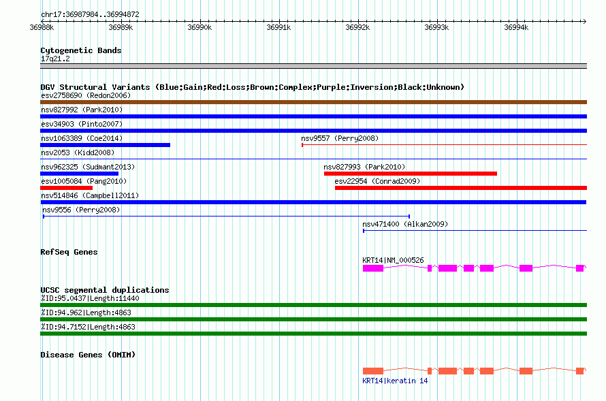This screenshot has width=606, height=401.
Task: Click the esv2758690 (Redon2006) label text
Action: click(x=86, y=95)
